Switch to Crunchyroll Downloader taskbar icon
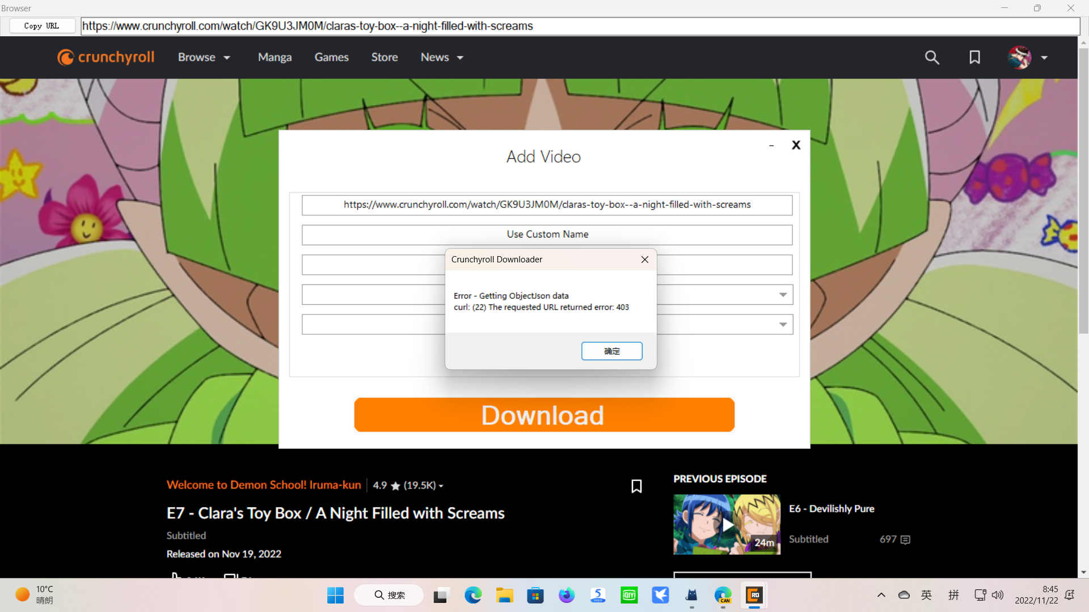This screenshot has height=612, width=1089. (754, 595)
